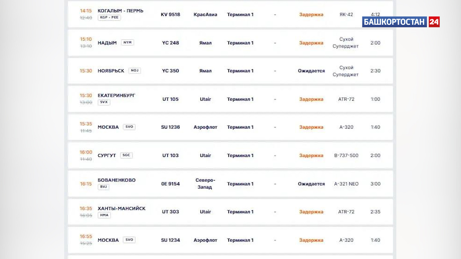Screen dimensions: 461x259
Task: Expand the КОГАЛЫМ - ПЕРМЬ flight row
Action: point(230,14)
